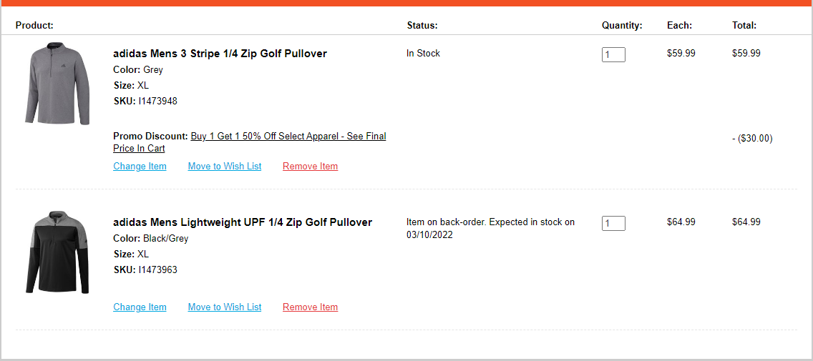Image resolution: width=813 pixels, height=361 pixels.
Task: Focus the quantity field for the $59.99 pullover
Action: tap(613, 54)
